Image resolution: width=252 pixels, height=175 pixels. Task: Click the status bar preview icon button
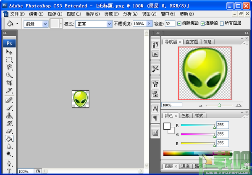pos(38,171)
